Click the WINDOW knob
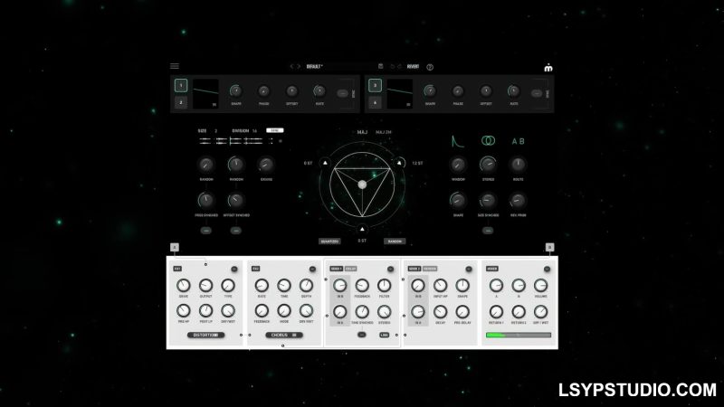724x407 pixels. [x=458, y=165]
